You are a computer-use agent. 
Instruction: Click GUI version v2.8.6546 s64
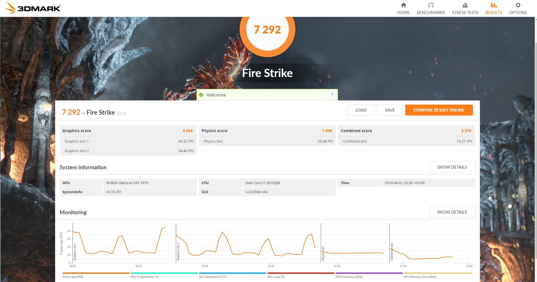pyautogui.click(x=289, y=192)
